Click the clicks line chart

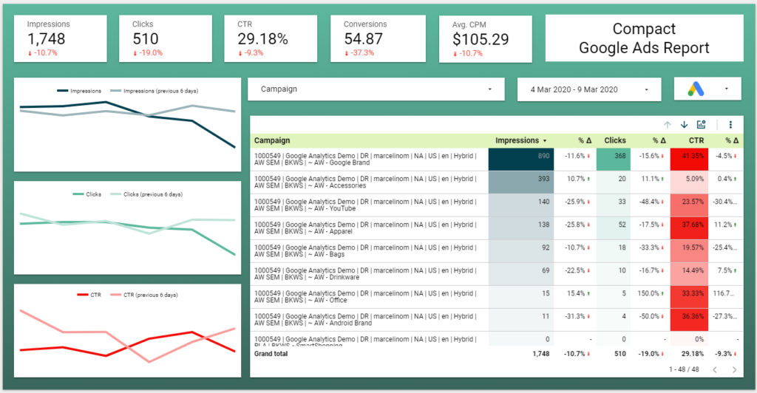point(127,228)
